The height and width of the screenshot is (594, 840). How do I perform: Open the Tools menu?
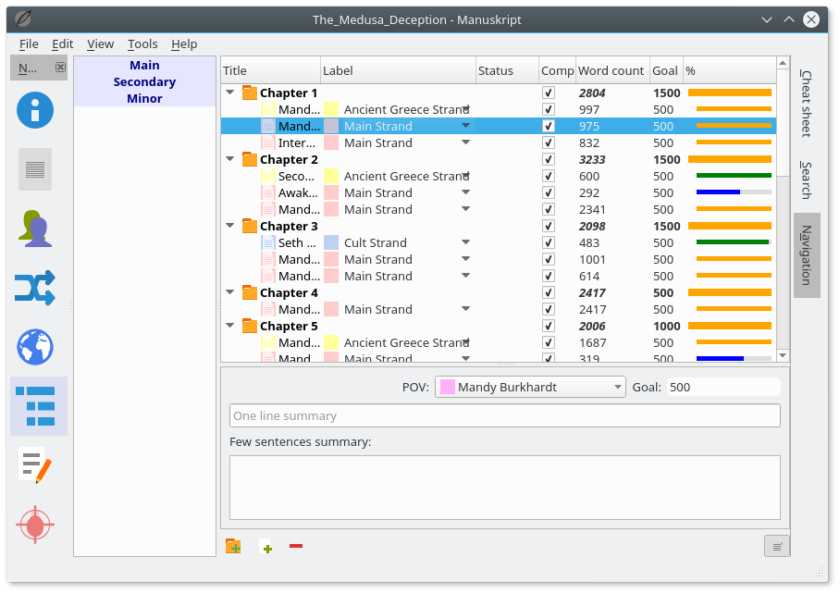[142, 43]
